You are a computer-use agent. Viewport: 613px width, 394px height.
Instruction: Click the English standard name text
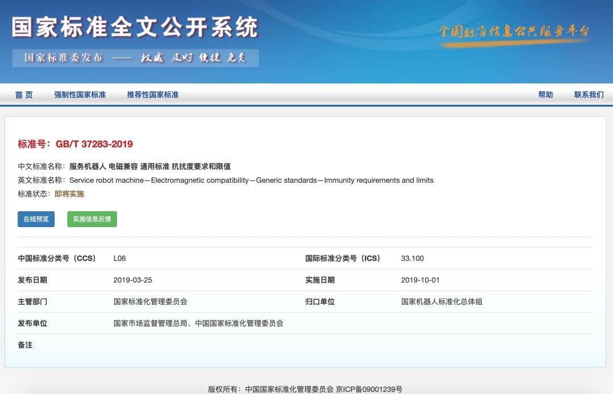click(x=251, y=181)
